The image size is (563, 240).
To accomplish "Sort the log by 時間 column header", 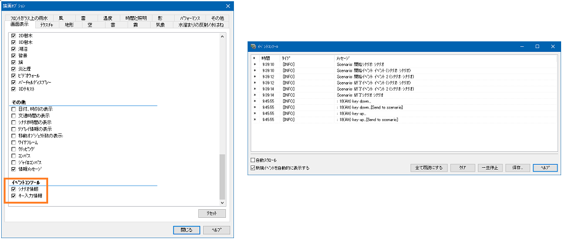I will click(270, 58).
